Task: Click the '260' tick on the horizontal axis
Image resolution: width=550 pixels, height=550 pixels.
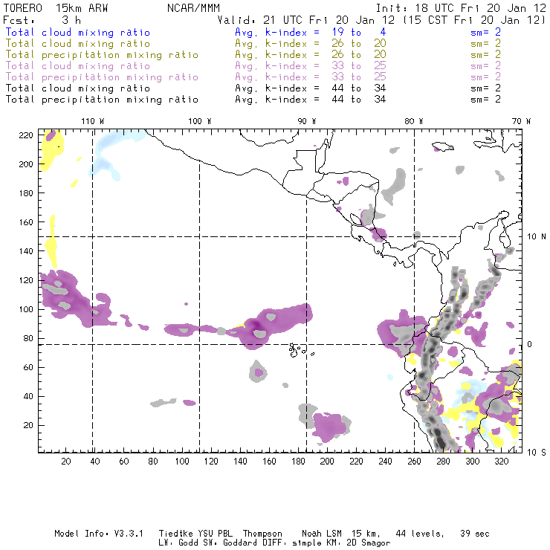Action: [x=414, y=462]
